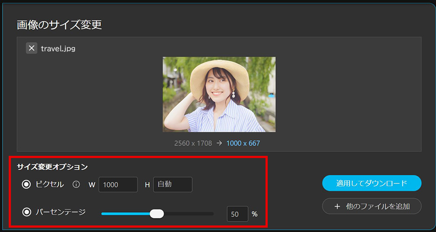Remove travel.jpg with the X icon

(32, 48)
